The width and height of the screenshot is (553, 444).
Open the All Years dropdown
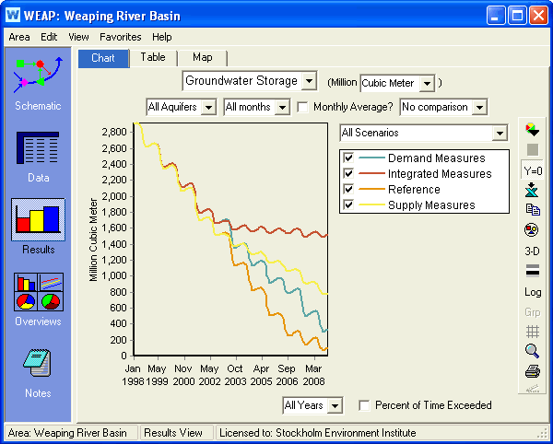[335, 405]
